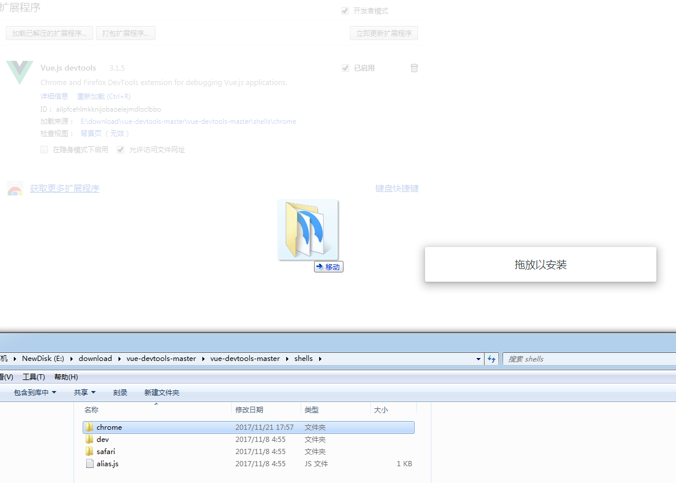Click the refresh button beside address bar
676x483 pixels.
click(x=492, y=359)
